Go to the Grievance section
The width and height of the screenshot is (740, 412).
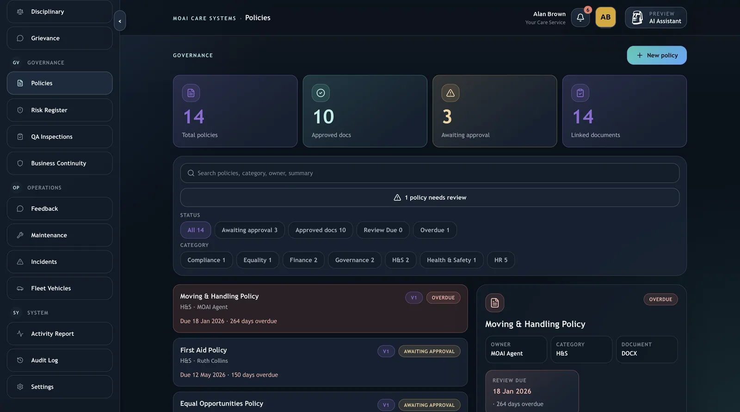(60, 38)
